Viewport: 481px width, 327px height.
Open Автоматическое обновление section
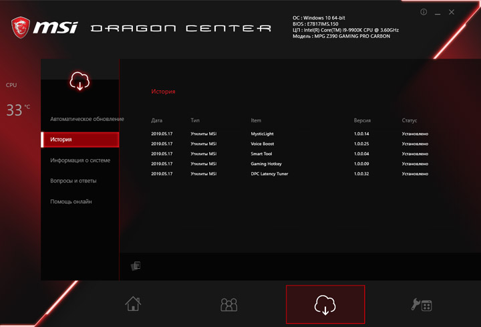pyautogui.click(x=87, y=119)
